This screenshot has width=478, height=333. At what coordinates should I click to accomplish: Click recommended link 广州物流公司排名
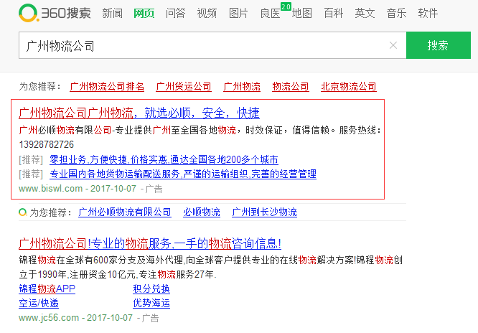click(107, 86)
